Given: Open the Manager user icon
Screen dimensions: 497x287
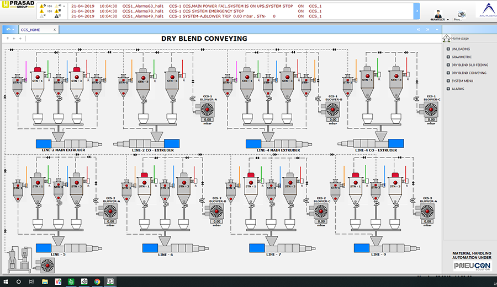Looking at the screenshot, I should coord(438,13).
